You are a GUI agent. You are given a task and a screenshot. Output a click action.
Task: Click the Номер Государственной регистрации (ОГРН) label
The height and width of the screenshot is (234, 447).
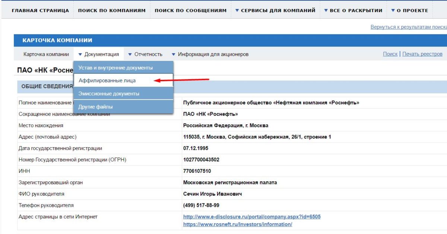[72, 160]
